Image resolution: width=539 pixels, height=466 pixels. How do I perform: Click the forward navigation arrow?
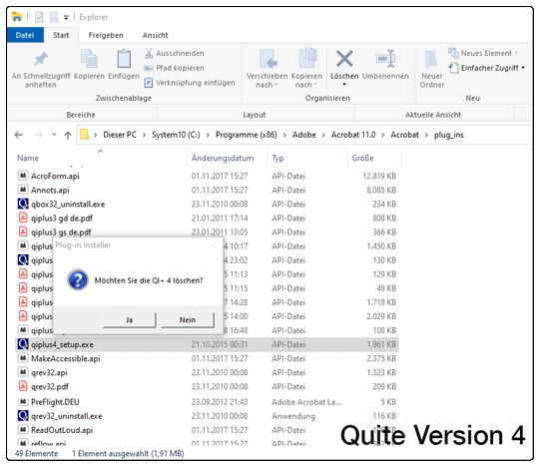(x=38, y=135)
